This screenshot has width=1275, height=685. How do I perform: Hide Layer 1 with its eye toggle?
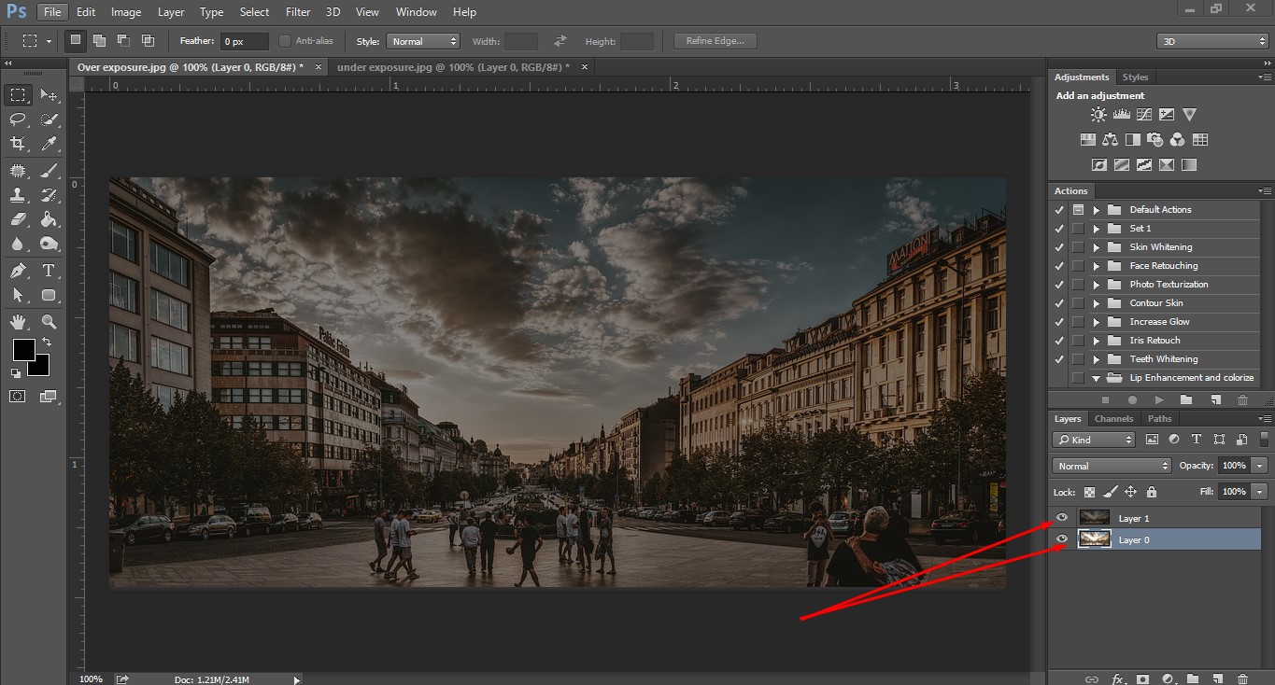(x=1061, y=517)
